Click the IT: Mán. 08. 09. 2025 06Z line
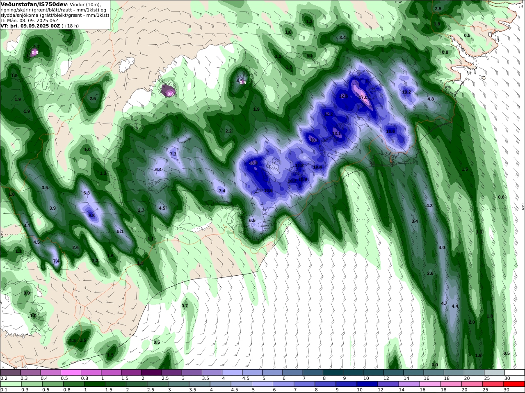Viewport: 525px width, 393px height. pyautogui.click(x=30, y=20)
